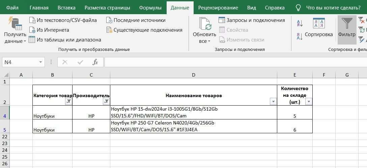Viewport: 367px width, 168px height.
Task: Click the lightbulb Tell me icon
Action: pos(298,8)
